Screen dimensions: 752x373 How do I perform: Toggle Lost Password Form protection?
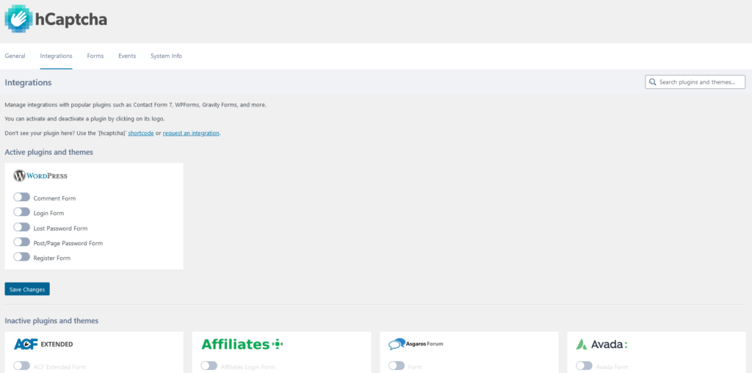(x=21, y=228)
